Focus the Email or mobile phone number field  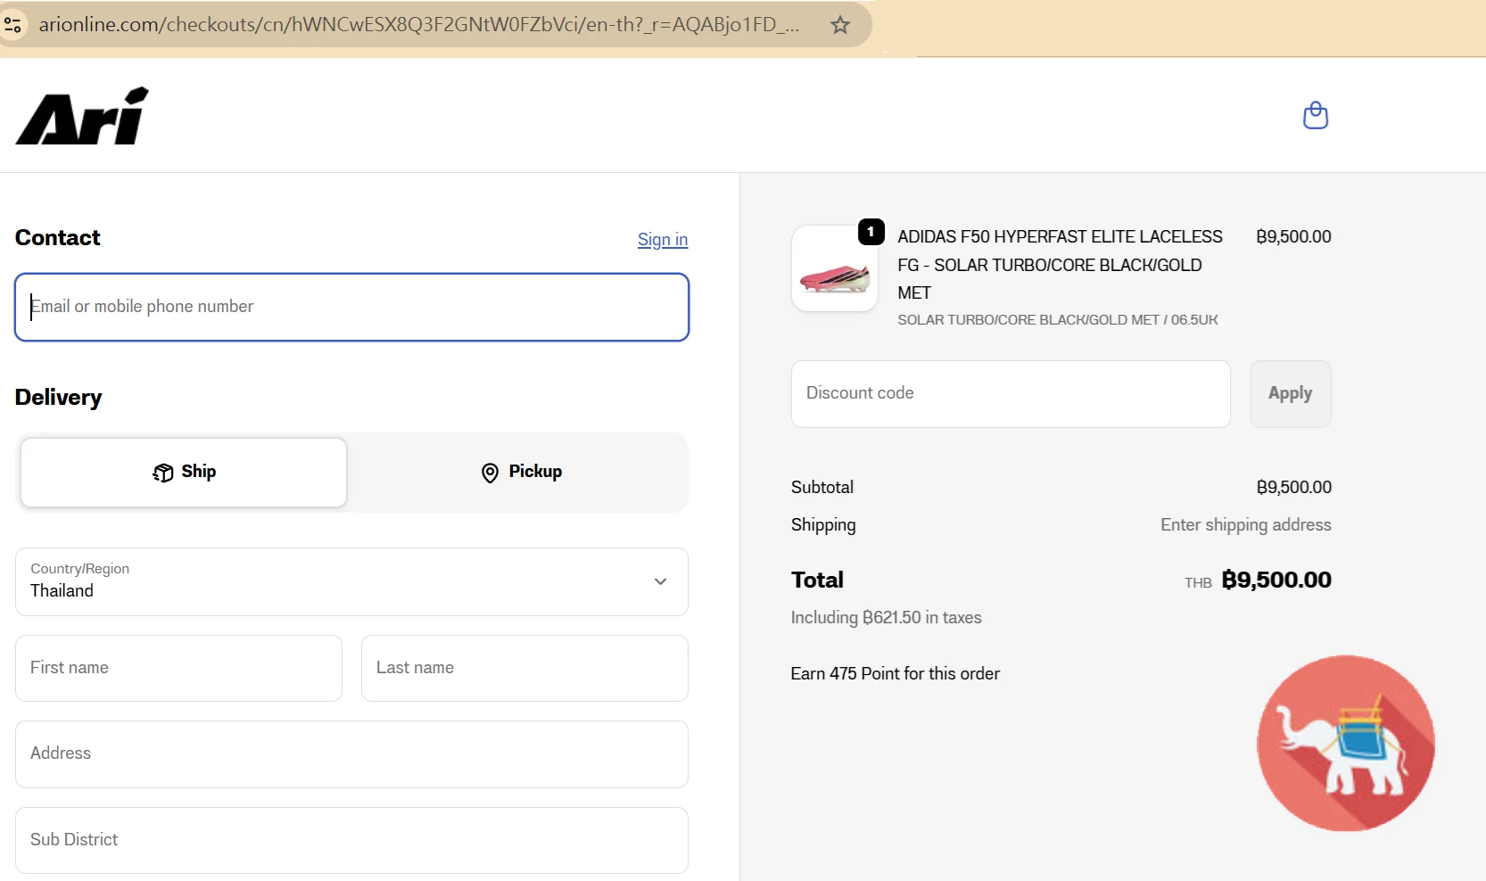(351, 307)
